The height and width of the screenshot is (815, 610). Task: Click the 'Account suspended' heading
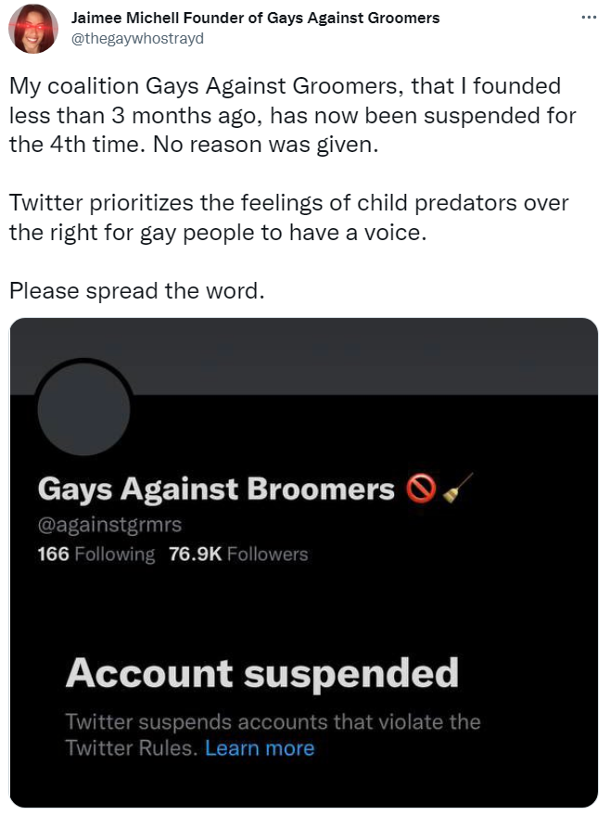point(261,672)
